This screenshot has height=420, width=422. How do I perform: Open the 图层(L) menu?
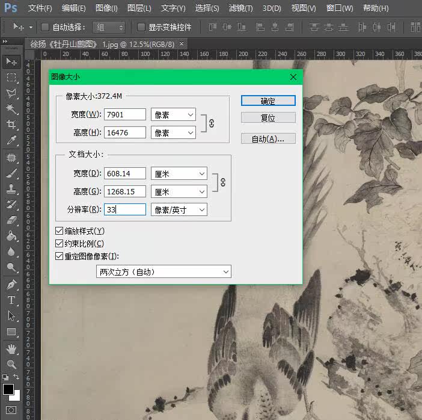tap(139, 8)
